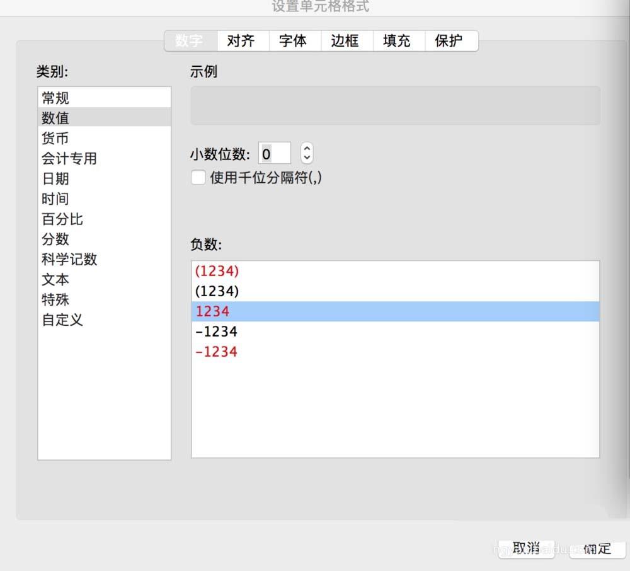Screen dimensions: 630x571
Task: Open the 填充 tab
Action: click(398, 40)
